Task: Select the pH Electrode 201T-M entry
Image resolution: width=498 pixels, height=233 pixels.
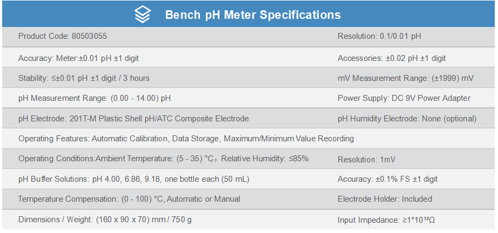Action: tap(133, 119)
